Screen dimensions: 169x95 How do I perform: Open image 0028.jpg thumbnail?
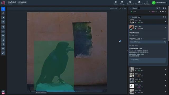(x=132, y=86)
